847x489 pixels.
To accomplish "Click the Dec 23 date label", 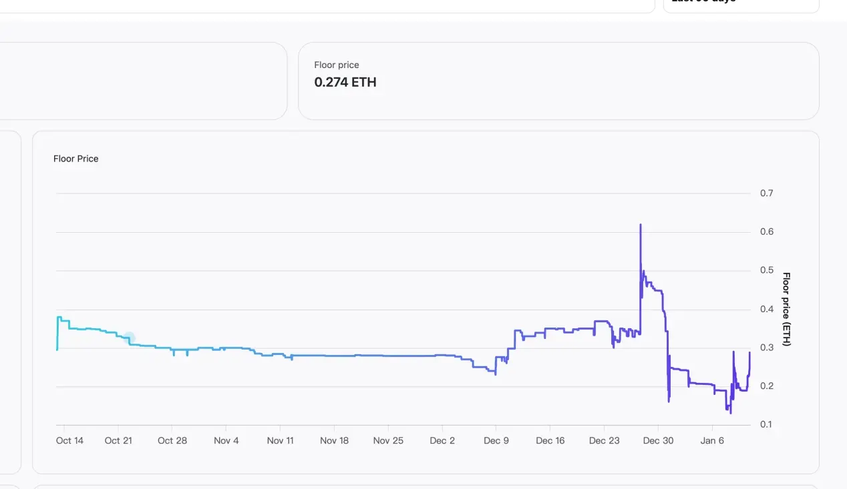I will click(605, 440).
